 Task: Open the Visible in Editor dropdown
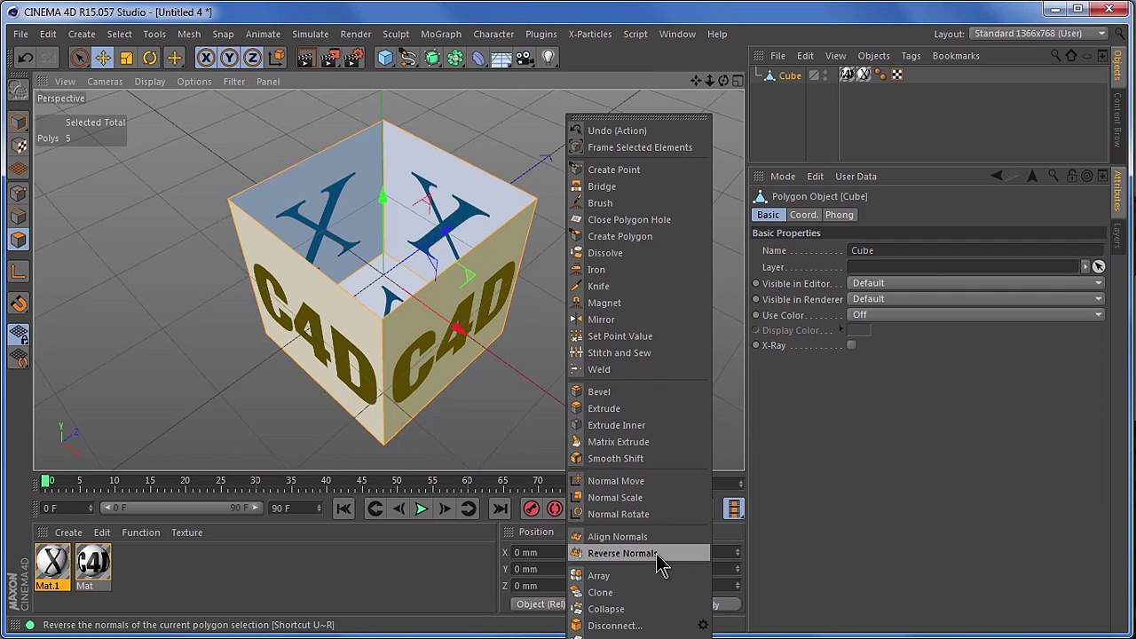(976, 283)
